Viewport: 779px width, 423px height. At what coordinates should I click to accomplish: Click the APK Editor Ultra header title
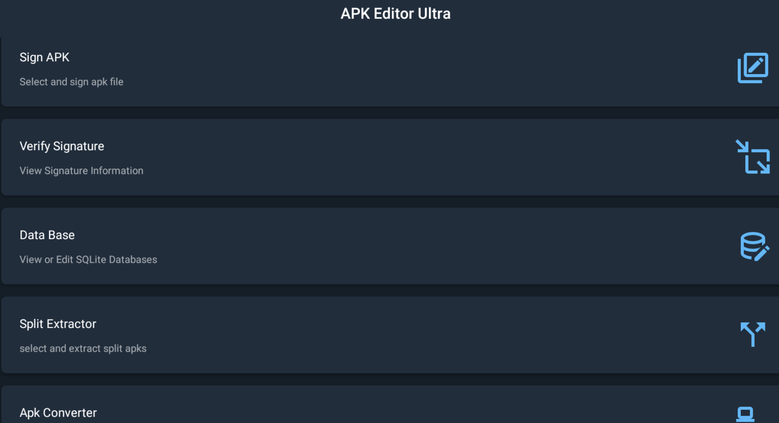click(x=395, y=14)
